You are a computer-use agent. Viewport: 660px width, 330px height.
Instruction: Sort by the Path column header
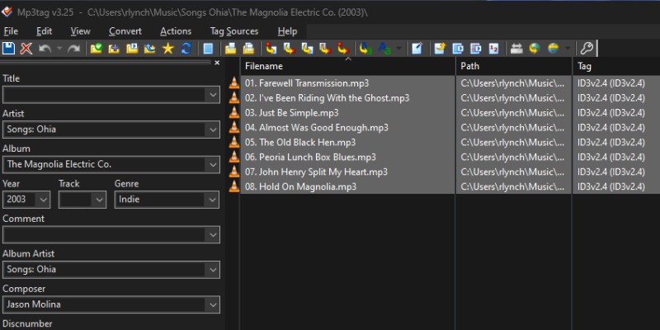(514, 66)
